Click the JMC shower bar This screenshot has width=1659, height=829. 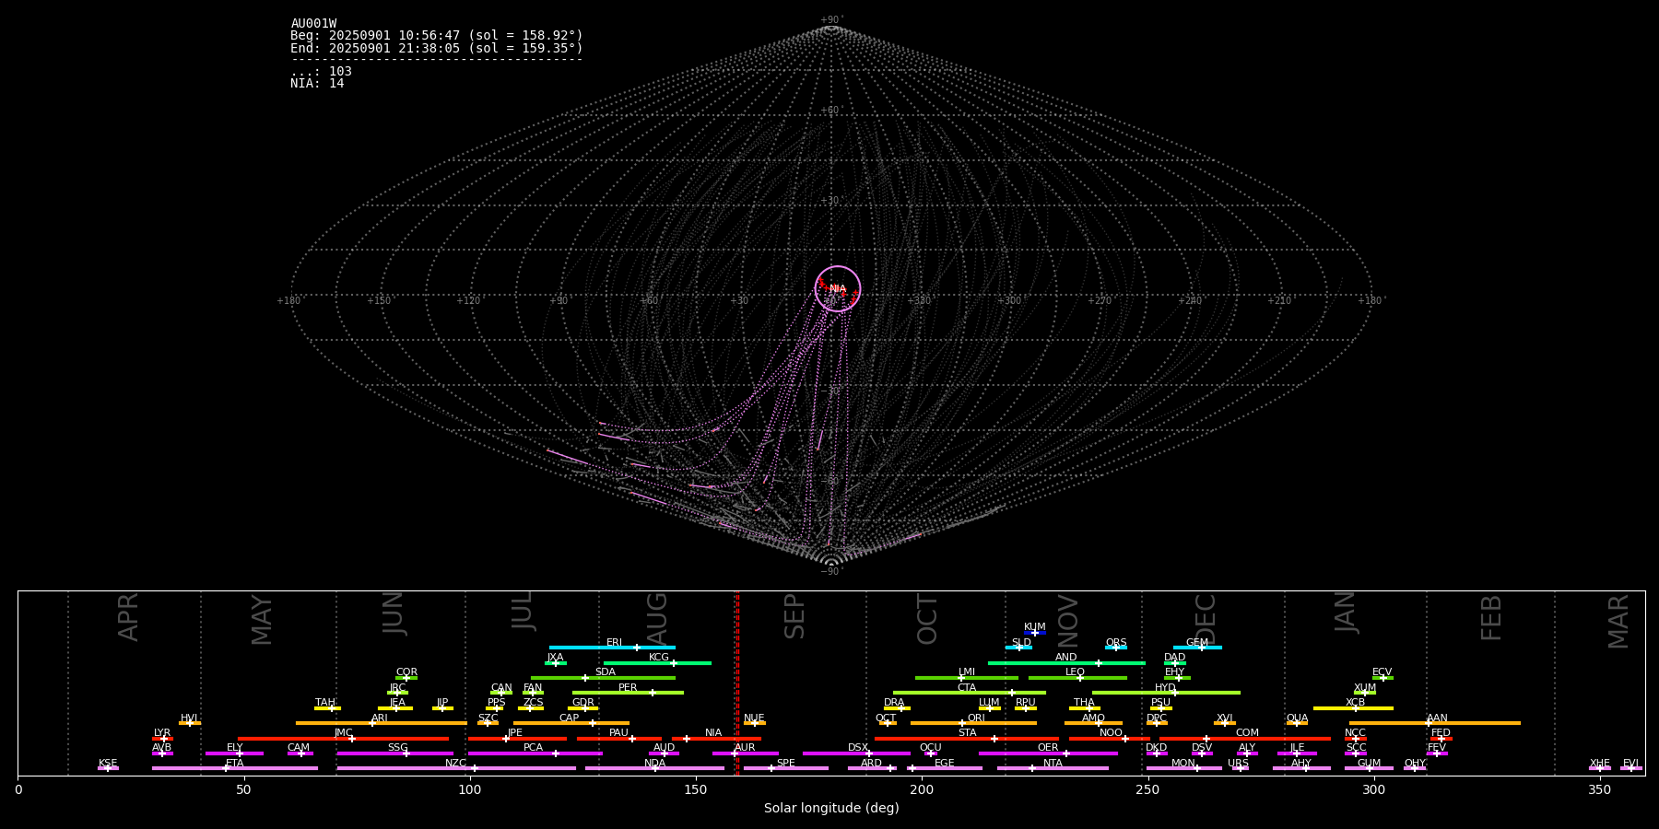tap(344, 739)
